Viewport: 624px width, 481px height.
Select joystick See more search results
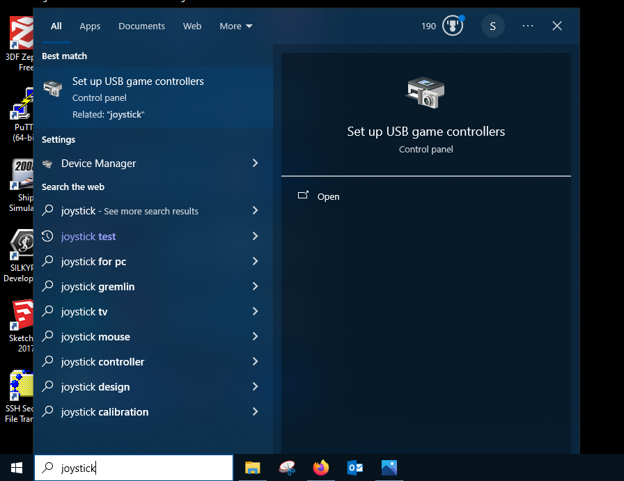153,211
